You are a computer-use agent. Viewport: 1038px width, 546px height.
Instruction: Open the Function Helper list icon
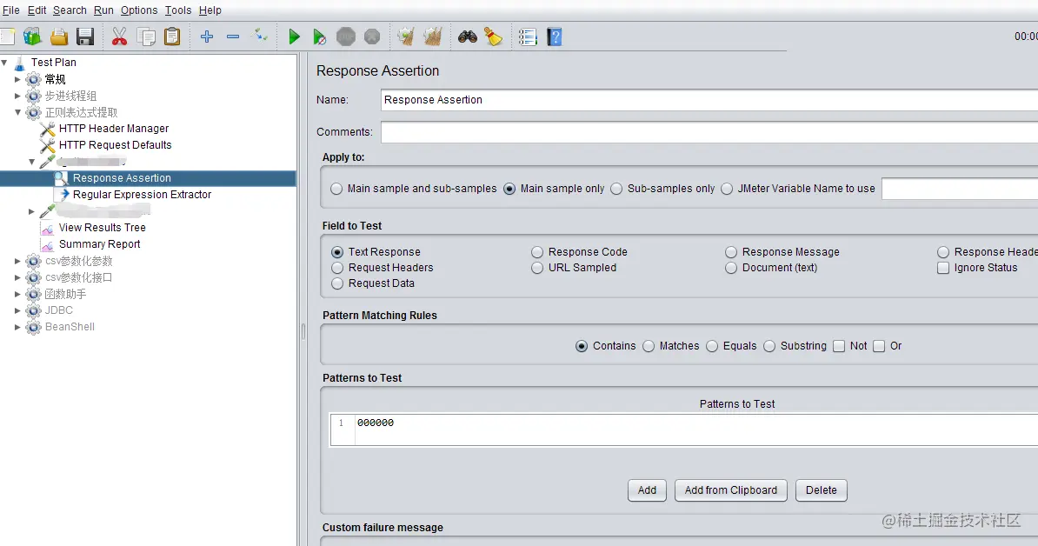click(528, 37)
